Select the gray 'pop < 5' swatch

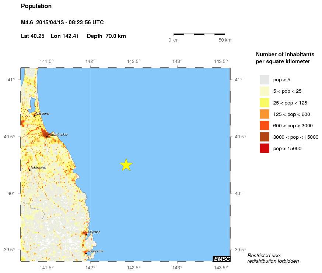point(265,79)
